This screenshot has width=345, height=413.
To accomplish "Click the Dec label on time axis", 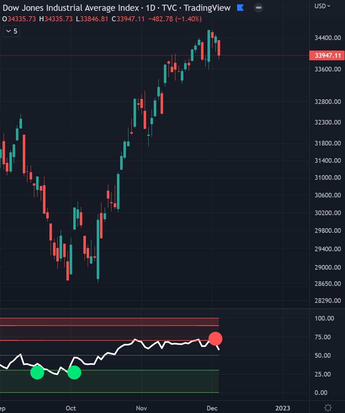I will 212,408.
